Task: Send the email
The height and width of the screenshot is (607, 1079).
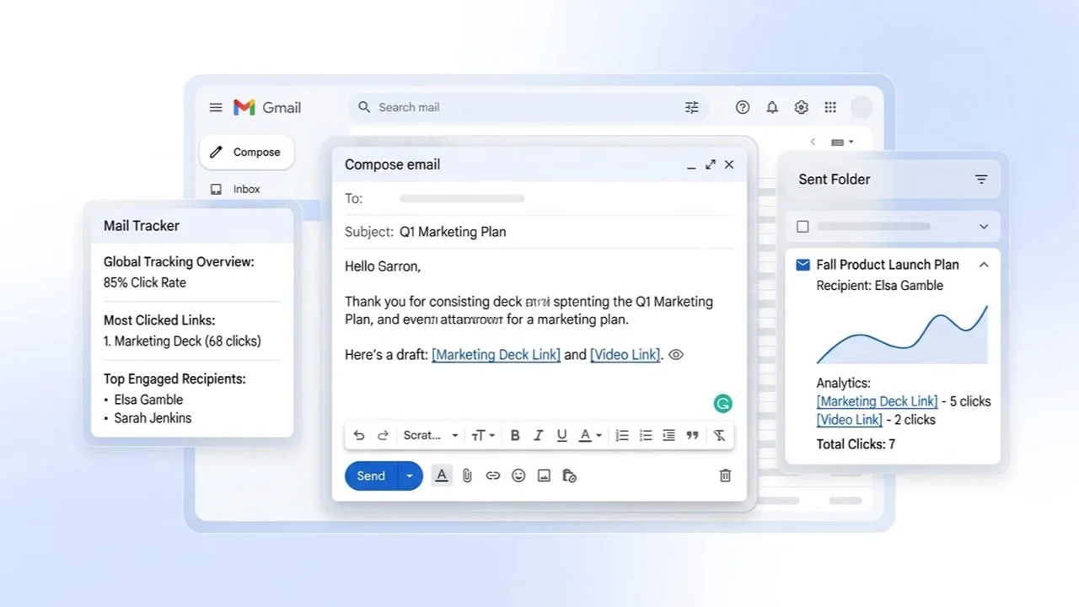Action: point(371,475)
